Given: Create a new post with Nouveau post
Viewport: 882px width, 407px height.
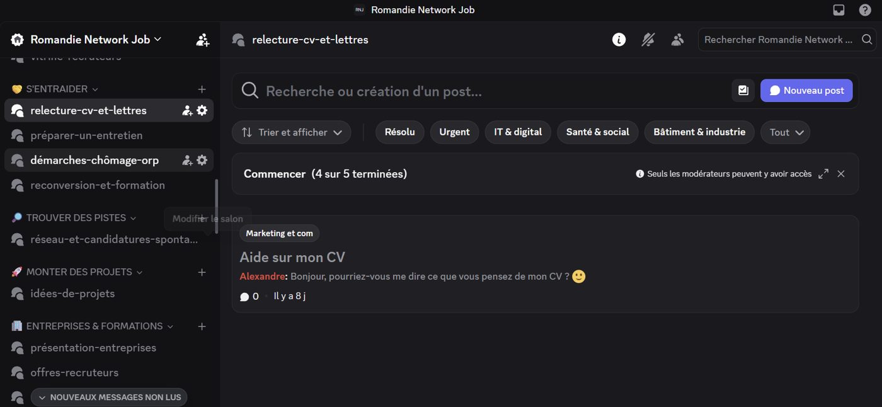Looking at the screenshot, I should [x=806, y=91].
